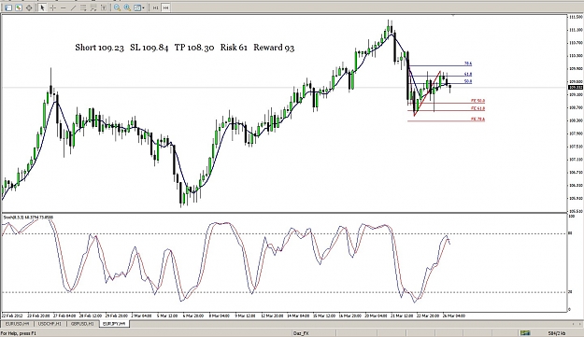Click the black current price tag on axis
Screen dimensions: 584x337
(x=576, y=88)
